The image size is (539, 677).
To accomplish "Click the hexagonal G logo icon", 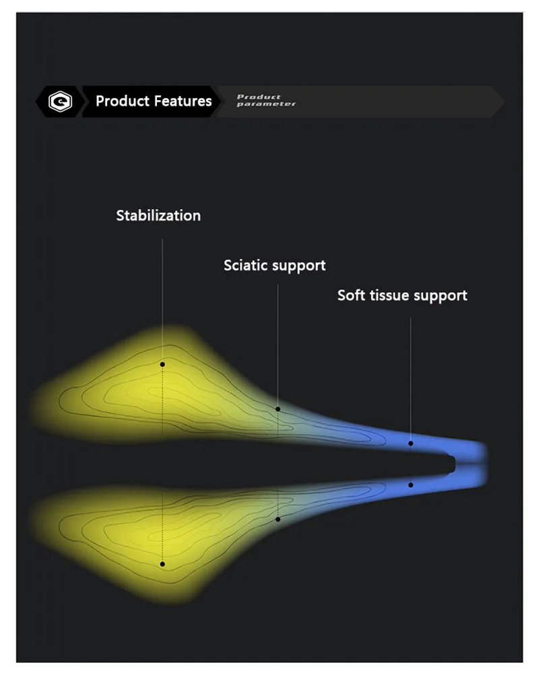I will coord(60,102).
